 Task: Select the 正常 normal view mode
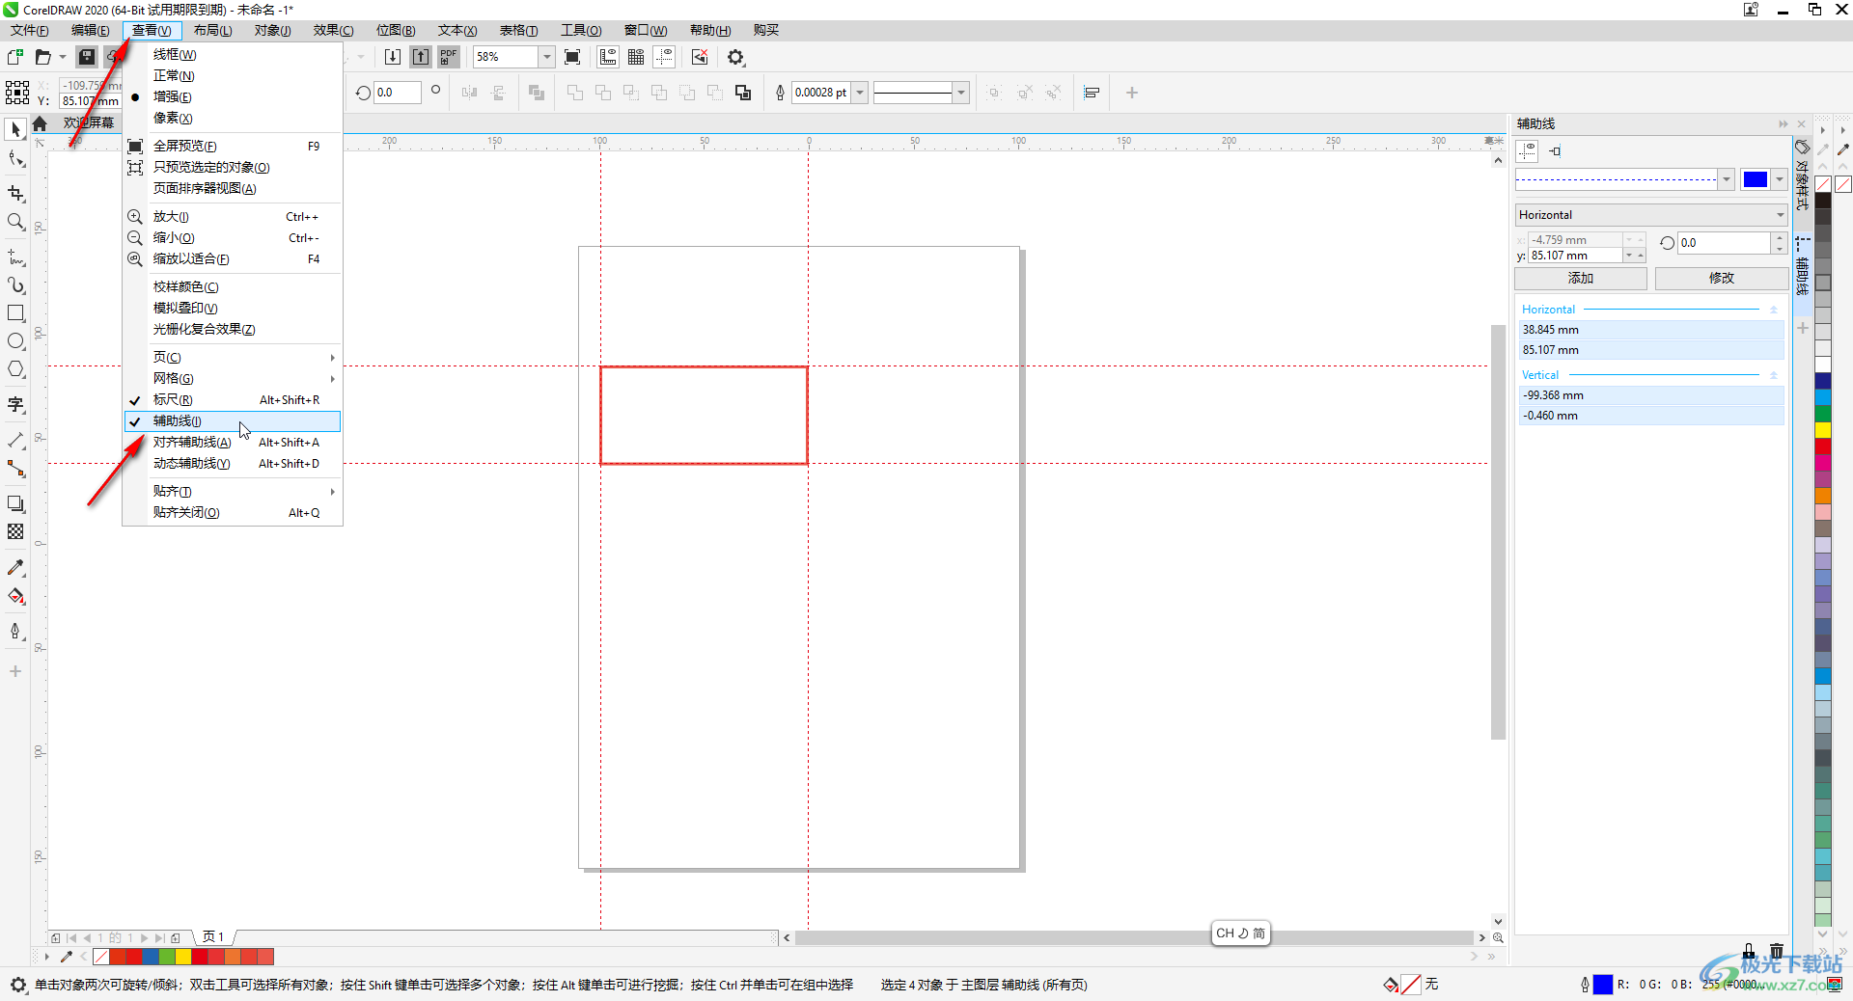(233, 76)
